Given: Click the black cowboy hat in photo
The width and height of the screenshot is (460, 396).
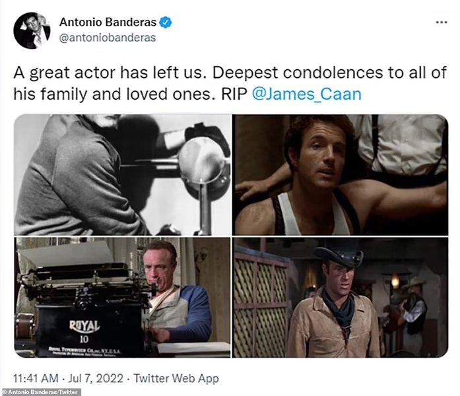Looking at the screenshot, I should click(339, 255).
